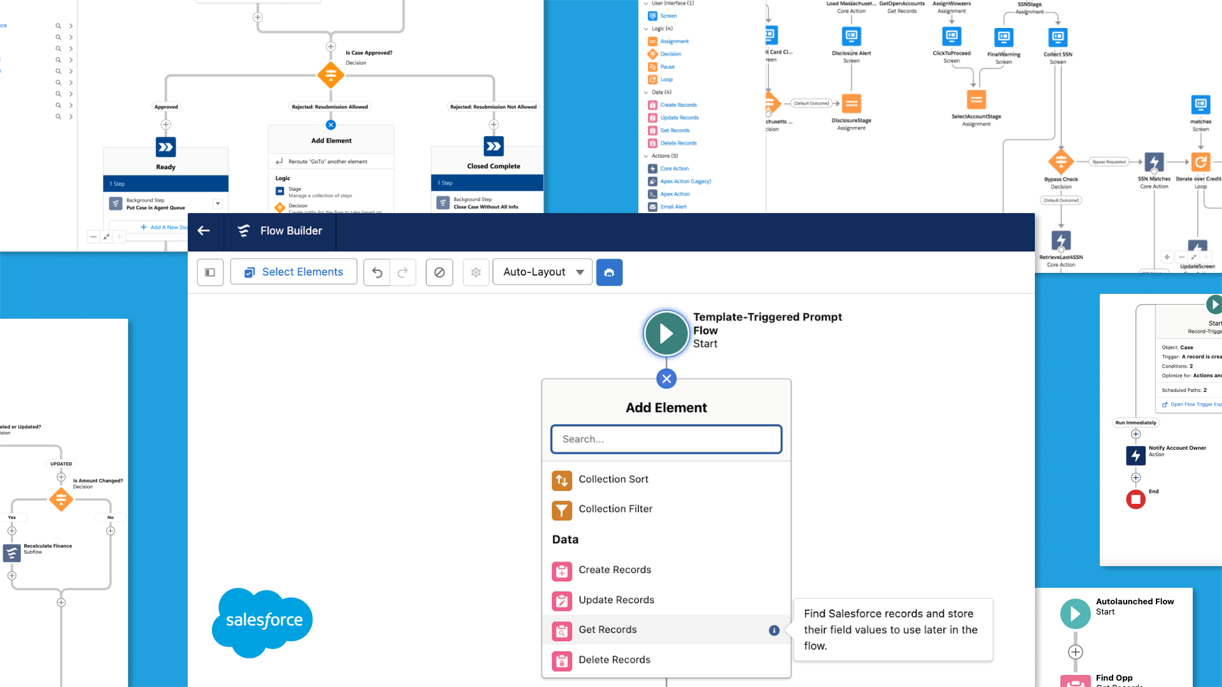The width and height of the screenshot is (1222, 687).
Task: Click Notify Account Owner action node
Action: tap(1136, 455)
